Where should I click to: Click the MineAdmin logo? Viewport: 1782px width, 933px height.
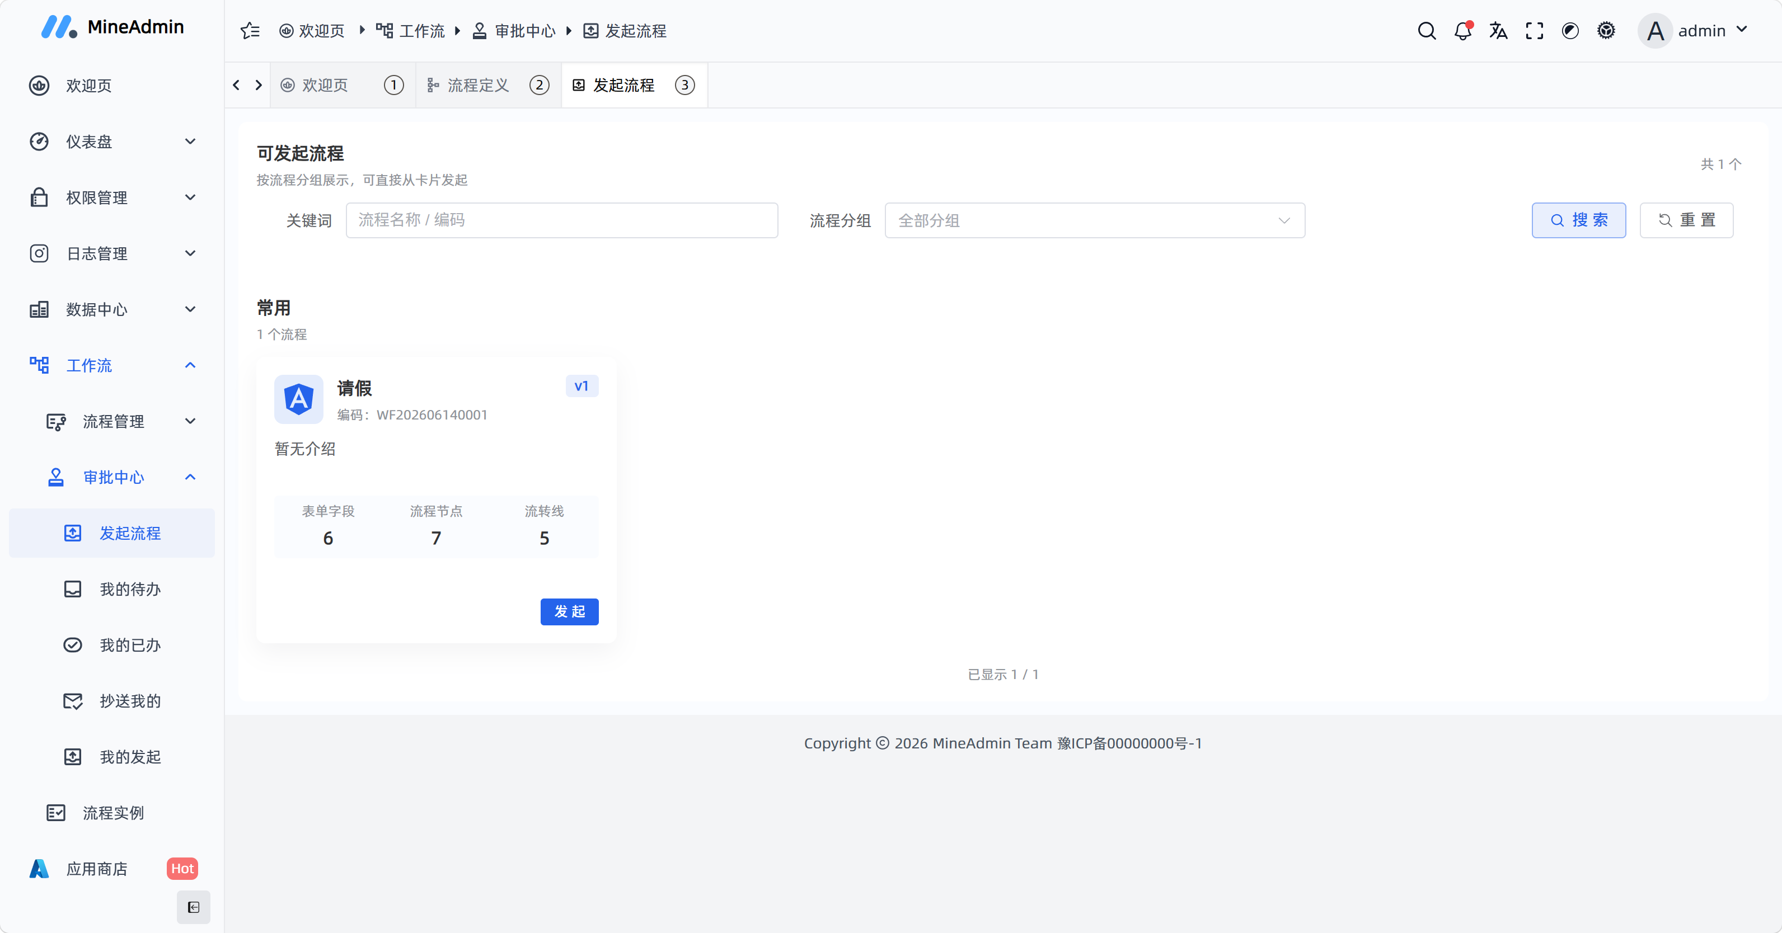coord(112,27)
